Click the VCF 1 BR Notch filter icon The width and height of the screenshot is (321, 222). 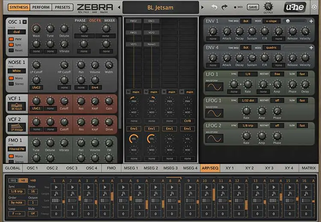pyautogui.click(x=17, y=106)
